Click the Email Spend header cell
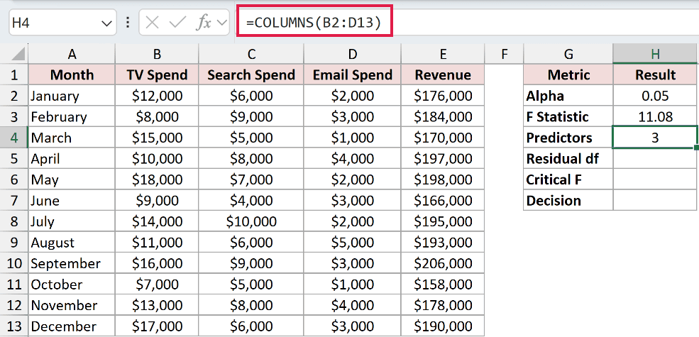The width and height of the screenshot is (699, 337). 353,75
